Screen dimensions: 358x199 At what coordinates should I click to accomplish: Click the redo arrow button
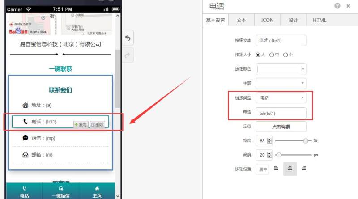point(128,55)
